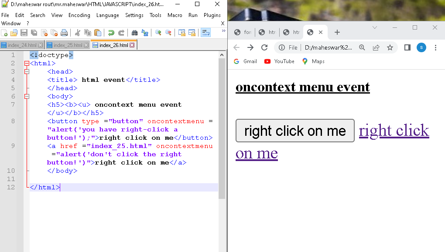445x252 pixels.
Task: Reload the page in Chrome
Action: tap(264, 47)
